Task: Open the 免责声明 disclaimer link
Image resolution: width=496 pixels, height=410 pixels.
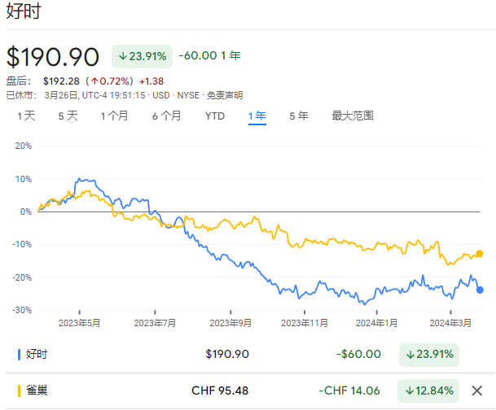Action: click(225, 95)
